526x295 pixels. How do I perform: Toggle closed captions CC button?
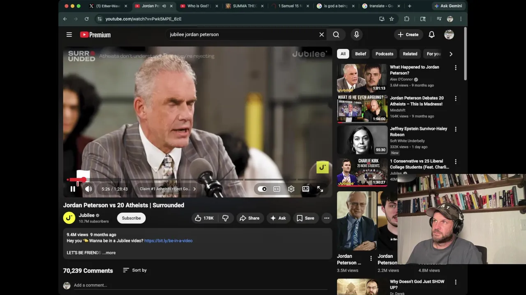pyautogui.click(x=277, y=189)
